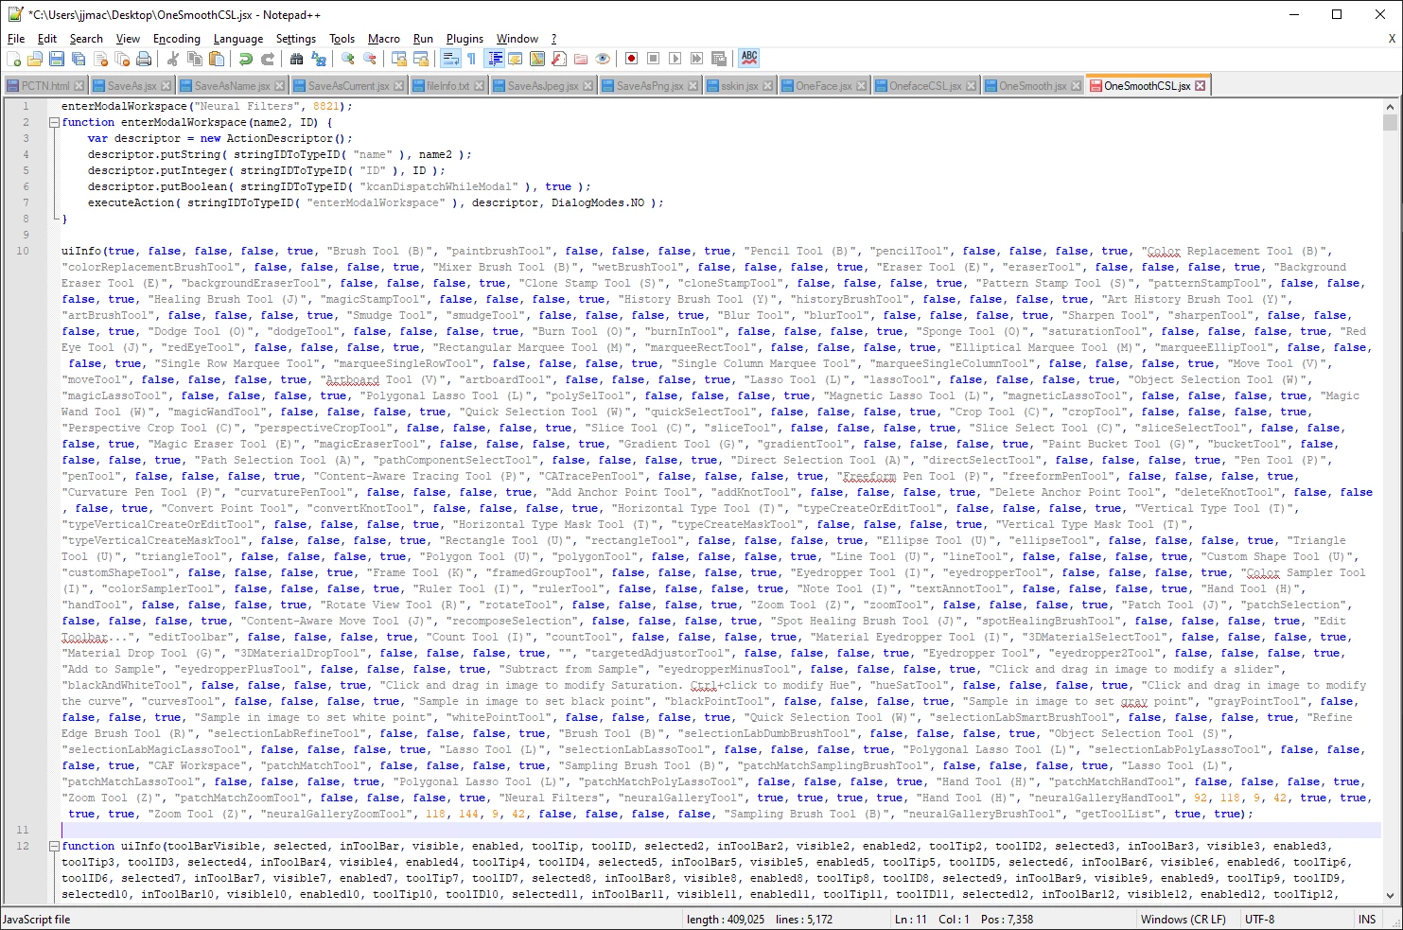The height and width of the screenshot is (930, 1403).
Task: Open the View menu
Action: [x=128, y=39]
